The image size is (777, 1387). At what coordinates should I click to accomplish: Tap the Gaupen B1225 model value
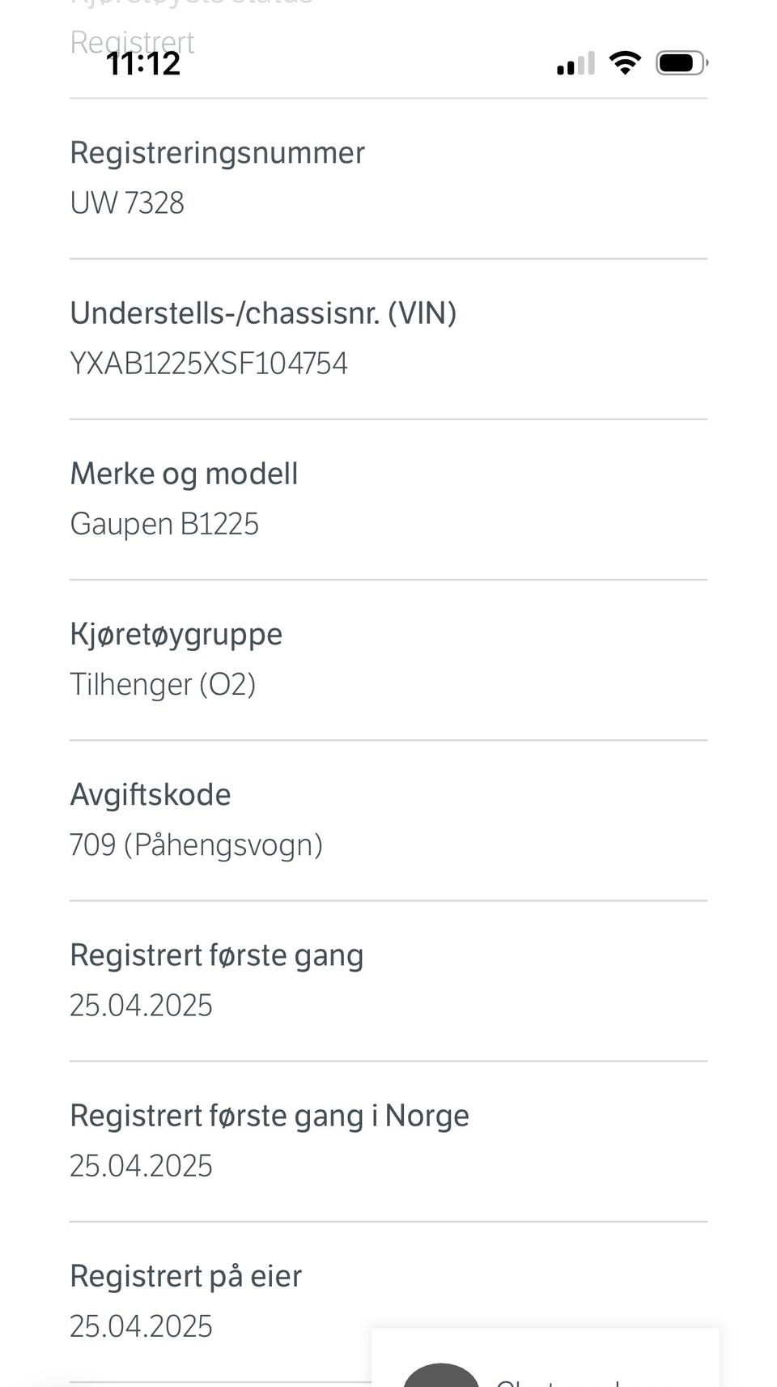coord(164,524)
